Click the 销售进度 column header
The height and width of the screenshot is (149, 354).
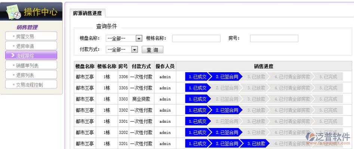click(264, 66)
